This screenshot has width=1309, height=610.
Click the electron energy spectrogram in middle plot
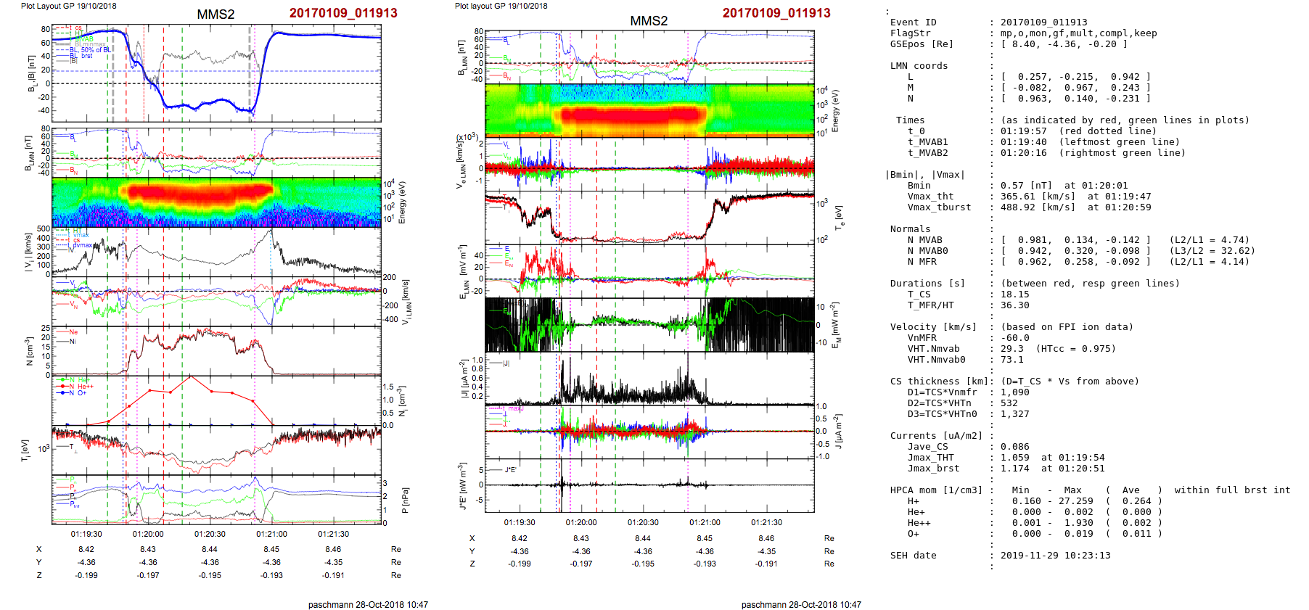pyautogui.click(x=649, y=110)
